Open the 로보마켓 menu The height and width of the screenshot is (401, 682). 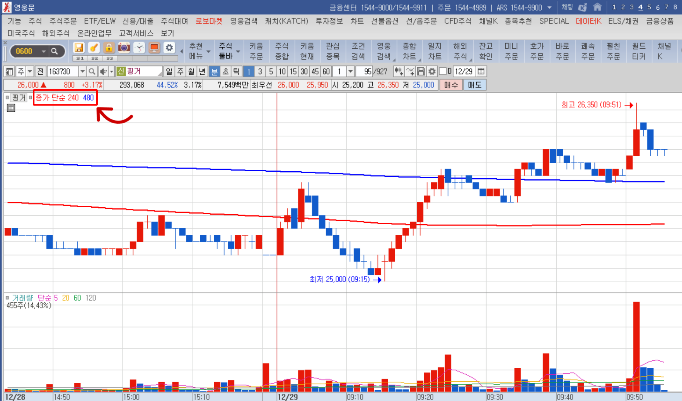click(x=209, y=21)
